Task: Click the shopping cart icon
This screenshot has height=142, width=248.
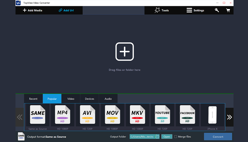Action: (x=228, y=10)
